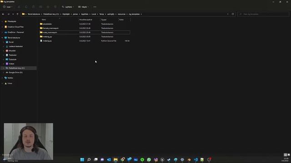Image resolution: width=291 pixels, height=163 pixels.
Task: Open Task View from the taskbar
Action: click(x=95, y=159)
